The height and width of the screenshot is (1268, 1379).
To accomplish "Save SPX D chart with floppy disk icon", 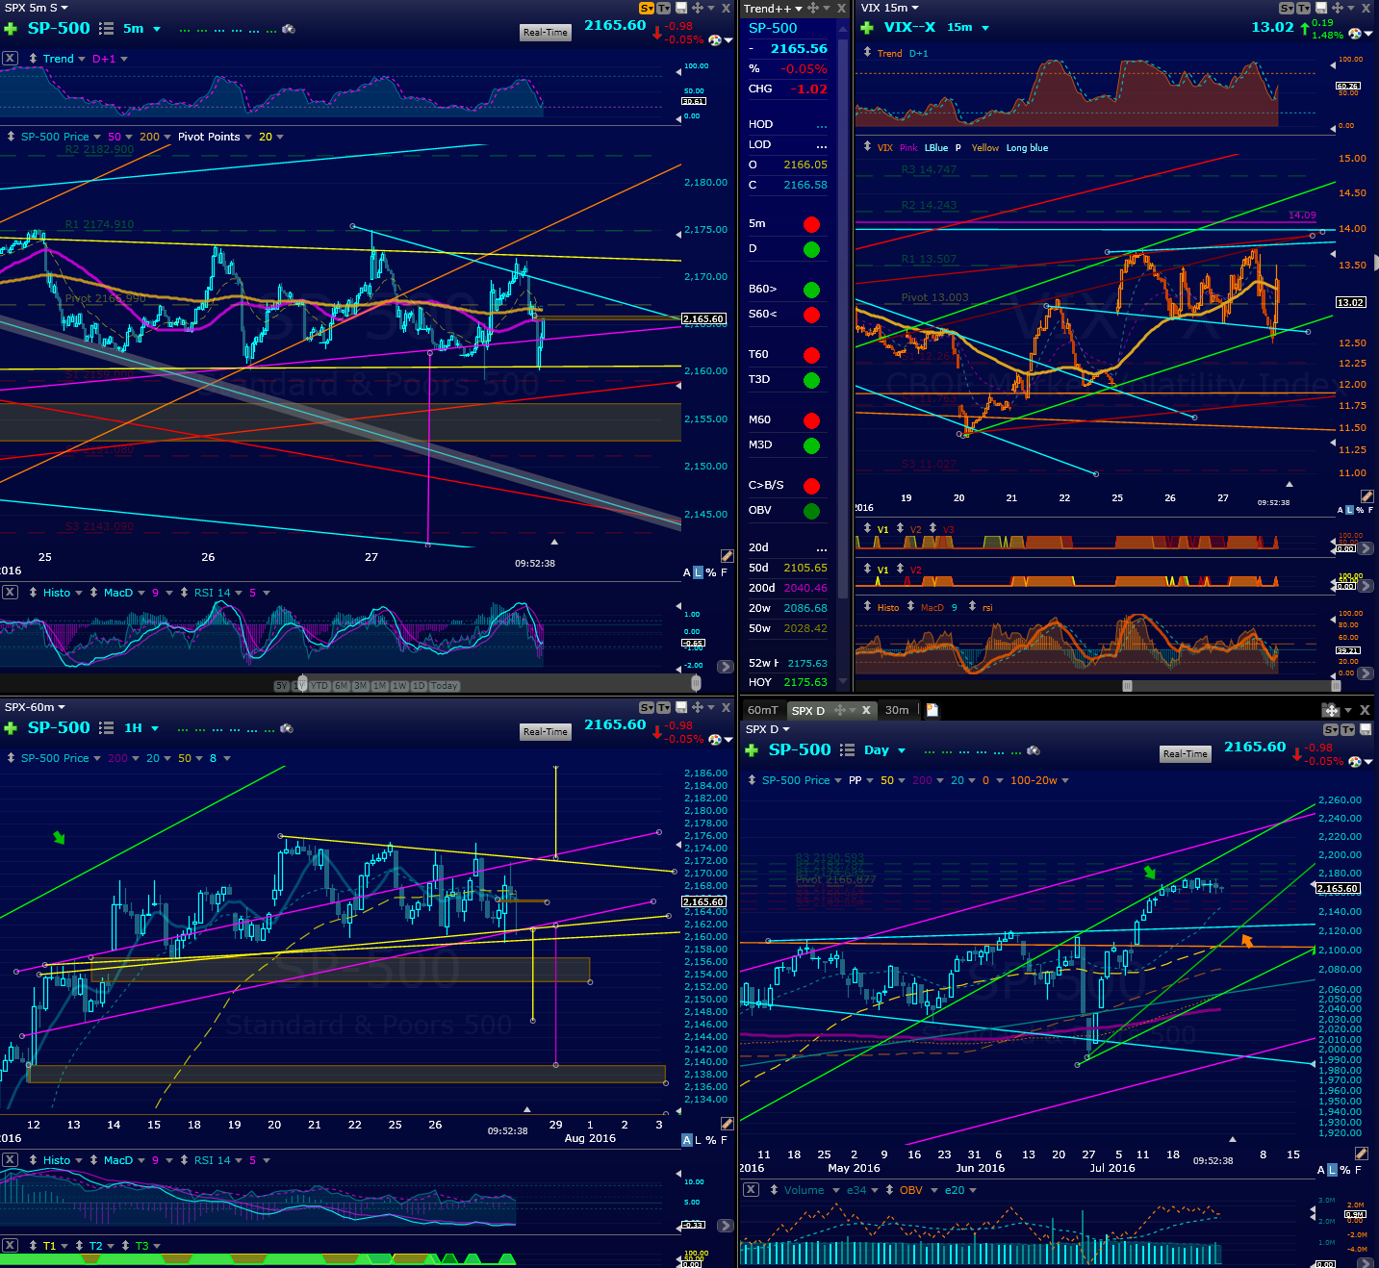I will (1365, 730).
